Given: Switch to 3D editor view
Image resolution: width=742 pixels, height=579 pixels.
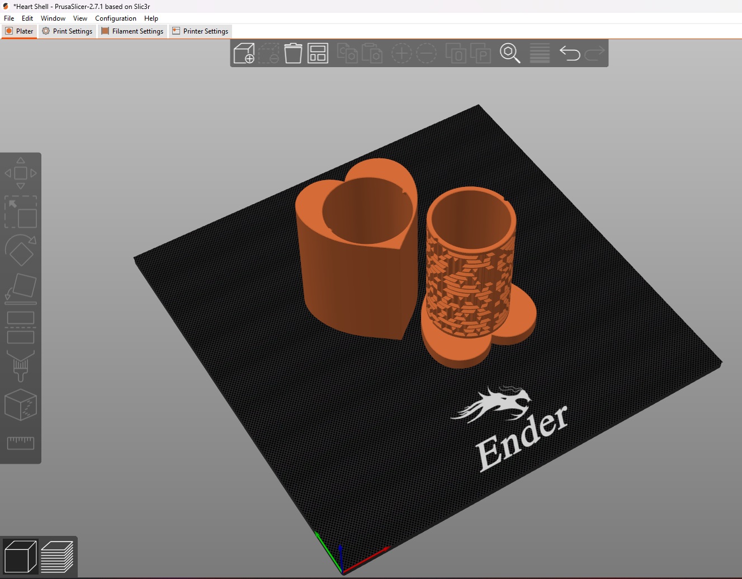Looking at the screenshot, I should pyautogui.click(x=20, y=557).
